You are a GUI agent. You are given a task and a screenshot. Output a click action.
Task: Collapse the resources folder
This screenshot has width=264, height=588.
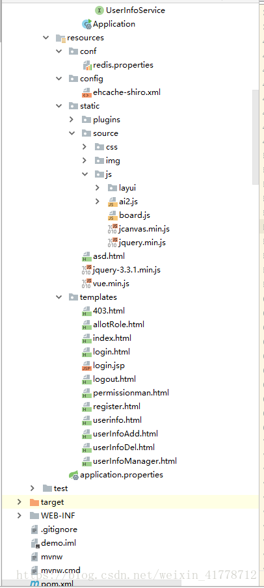click(x=46, y=38)
